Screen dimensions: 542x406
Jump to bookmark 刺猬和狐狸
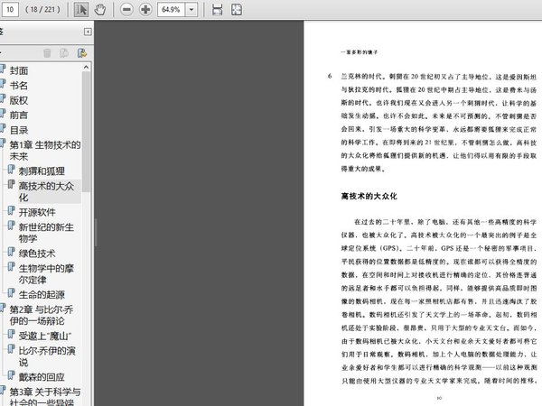coord(42,171)
